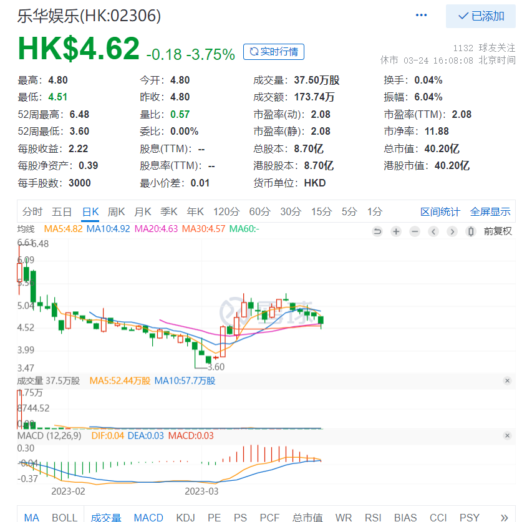Select the 周K chart tab
The height and width of the screenshot is (522, 527).
[x=116, y=212]
